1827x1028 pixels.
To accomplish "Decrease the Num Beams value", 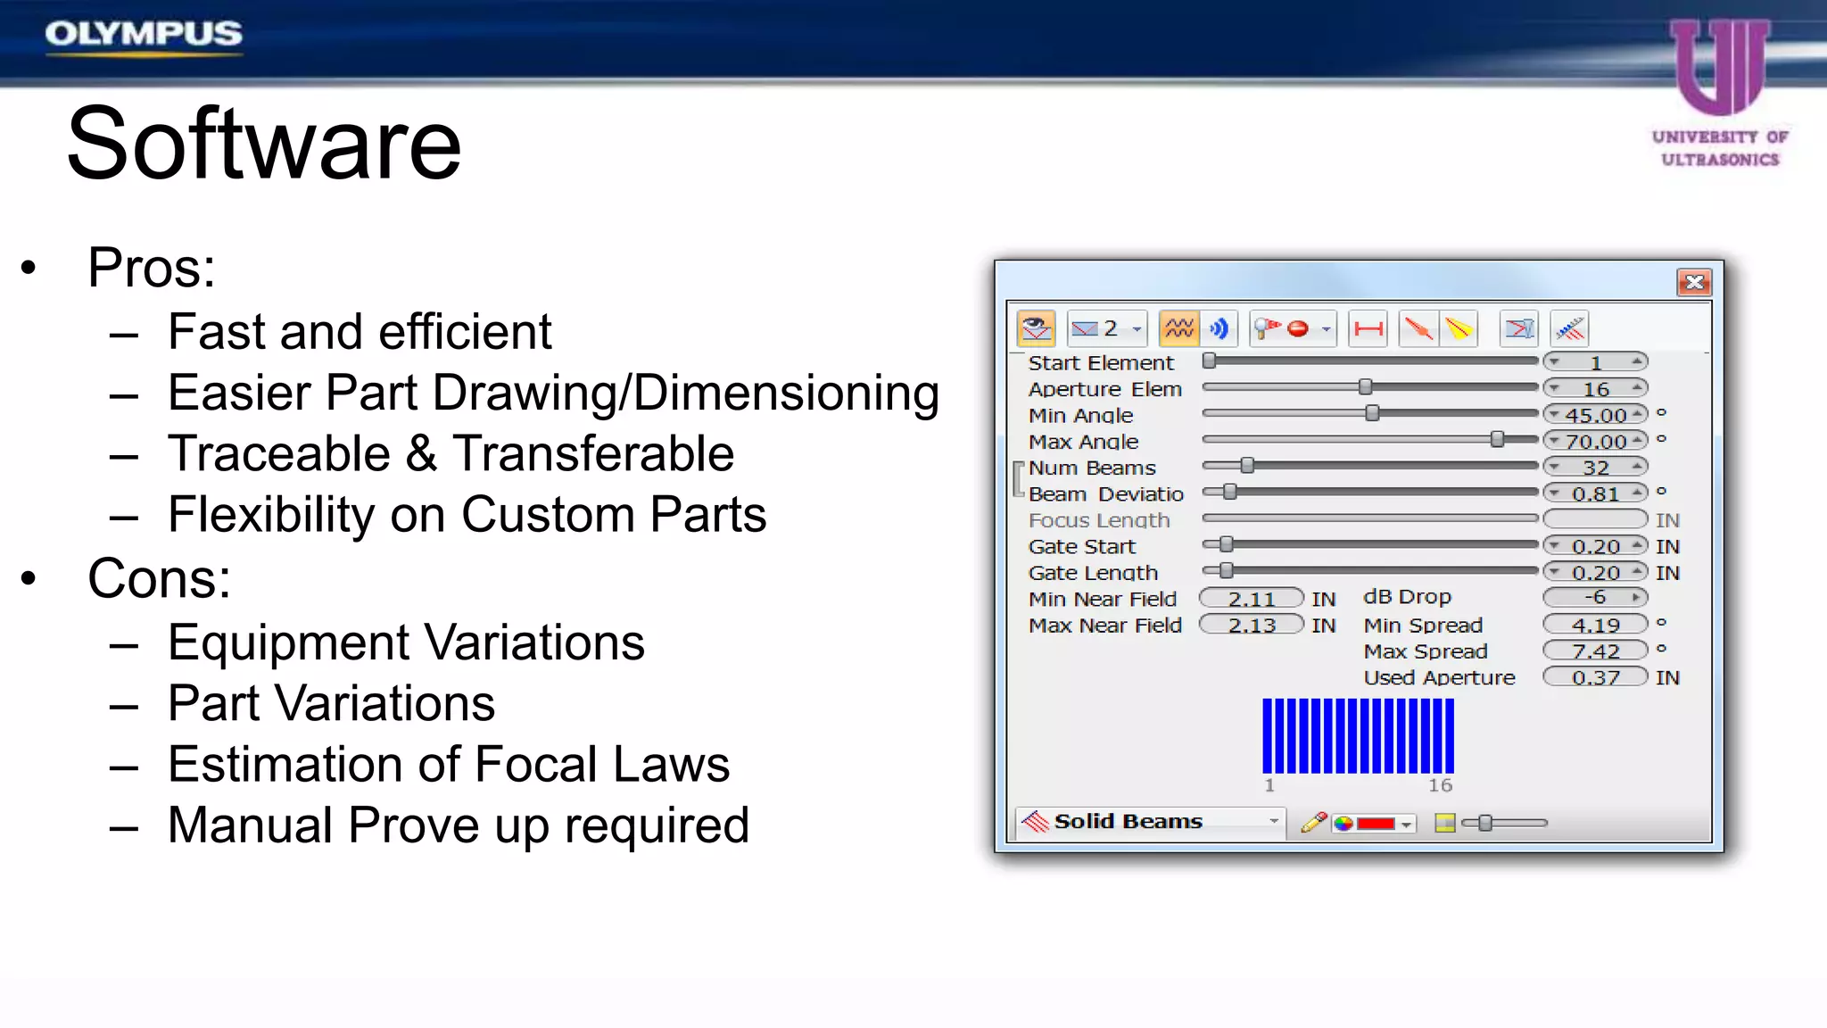I will point(1556,466).
